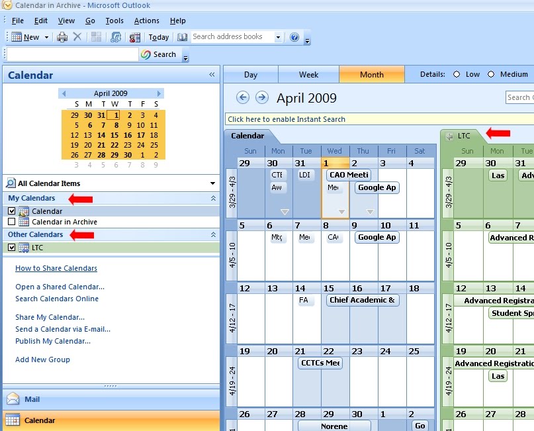
Task: Open the search toolbar options arrow
Action: 185,56
